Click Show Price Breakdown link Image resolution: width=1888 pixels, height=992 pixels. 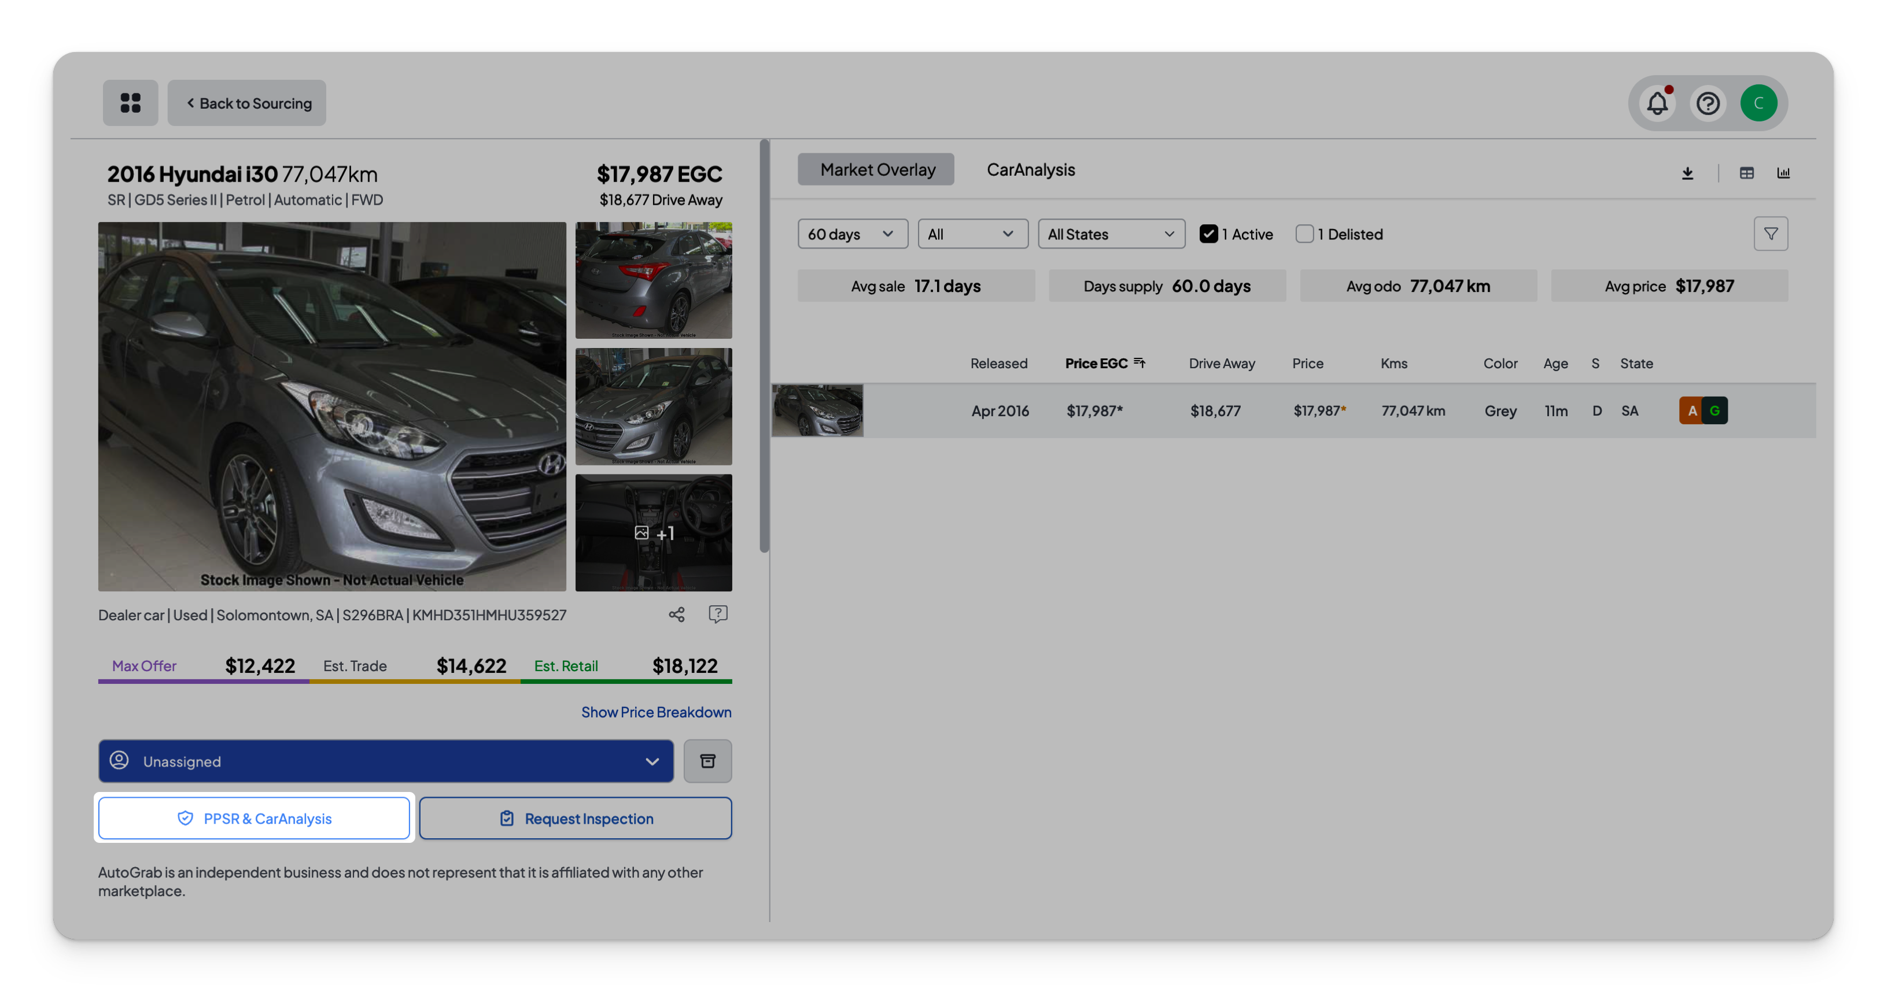tap(656, 712)
